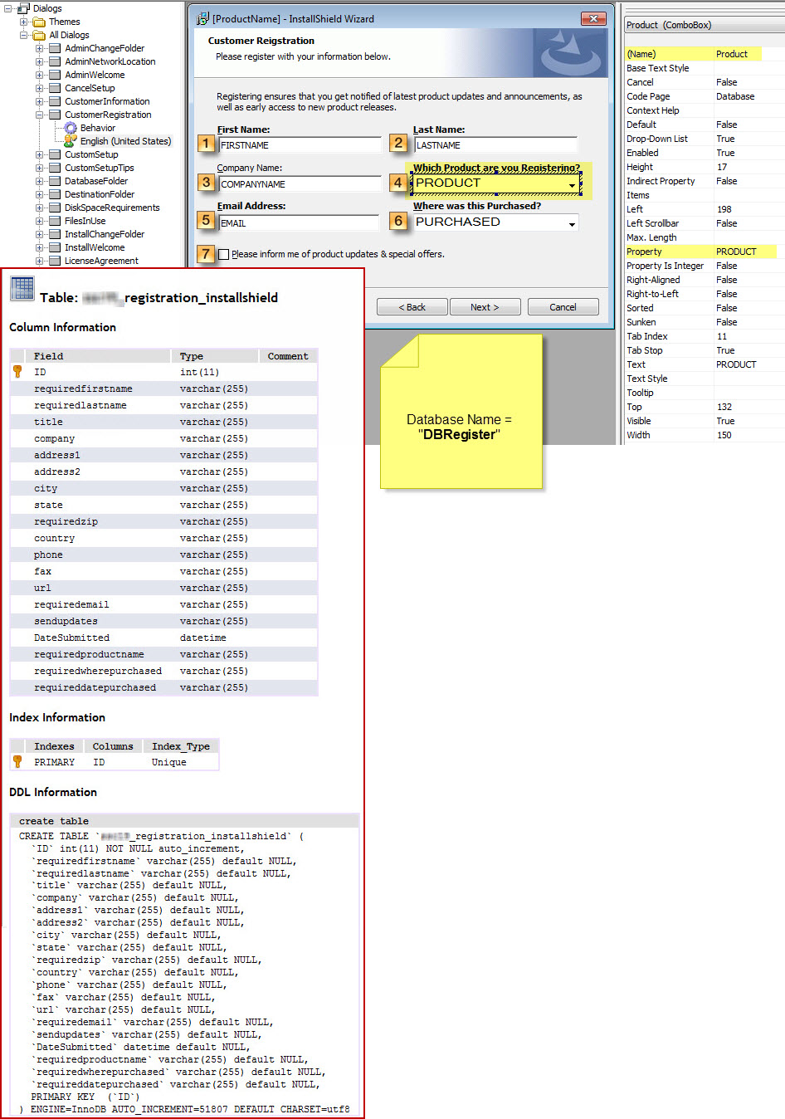
Task: Check the product updates and special offers box
Action: pos(224,254)
